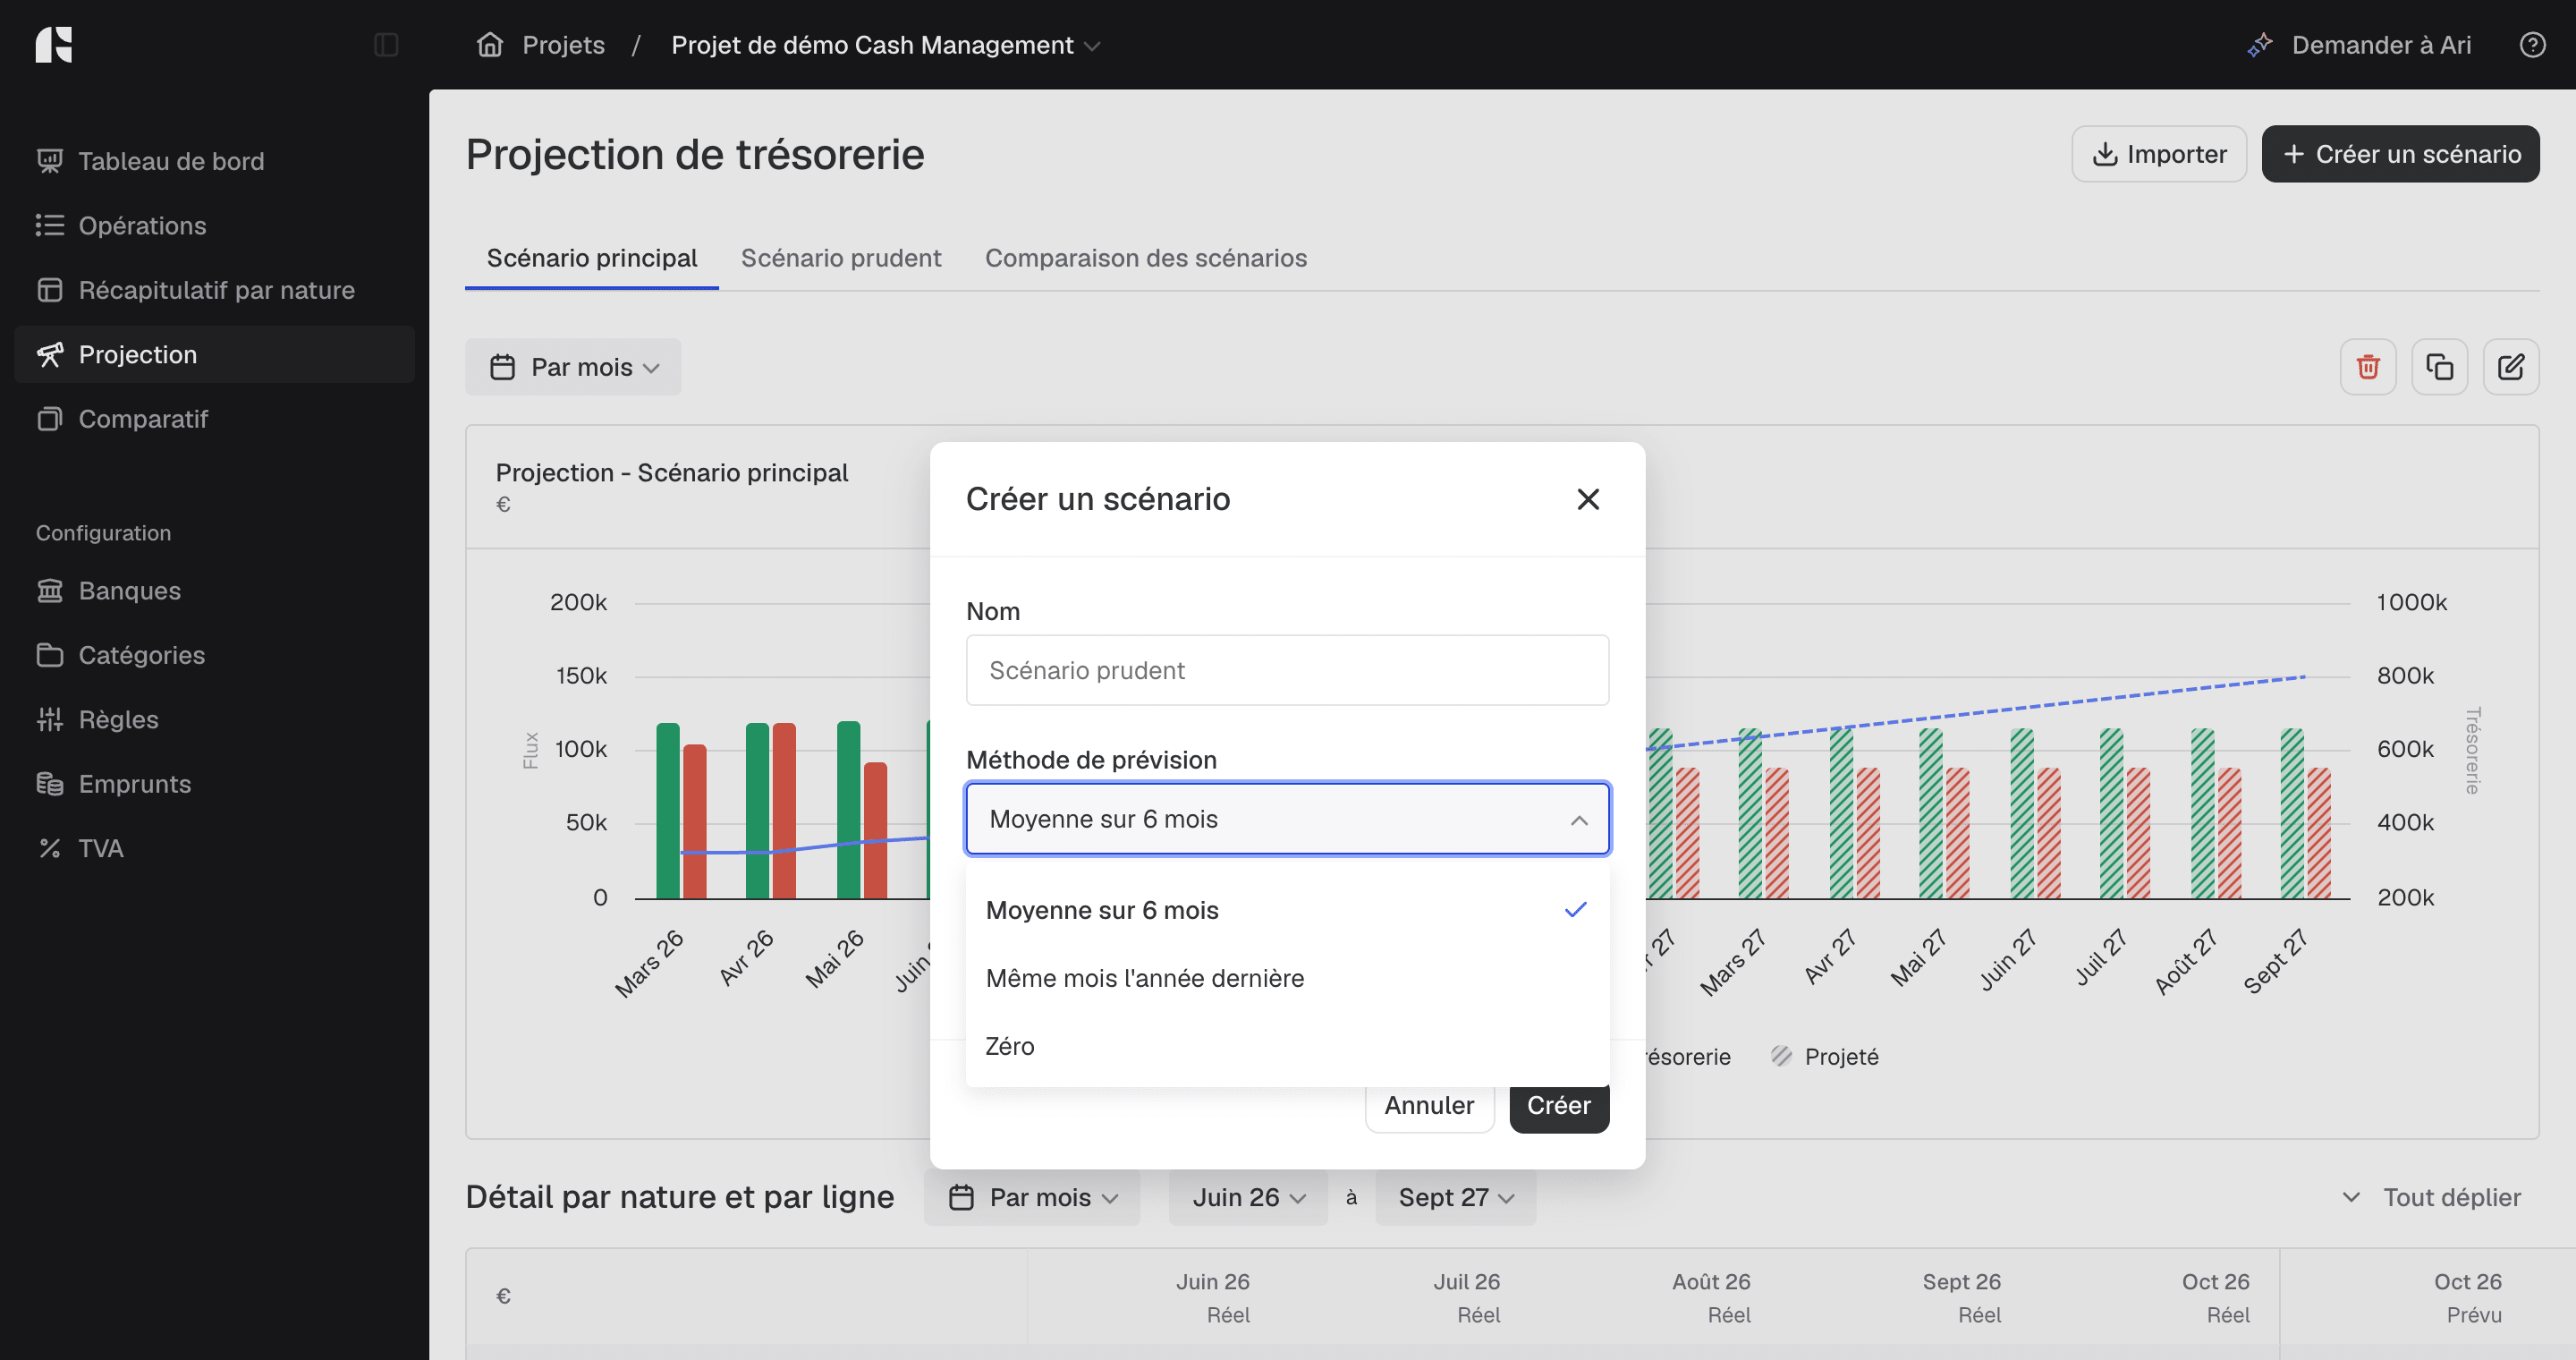
Task: Open Comparaison des scénarios tab
Action: (1146, 258)
